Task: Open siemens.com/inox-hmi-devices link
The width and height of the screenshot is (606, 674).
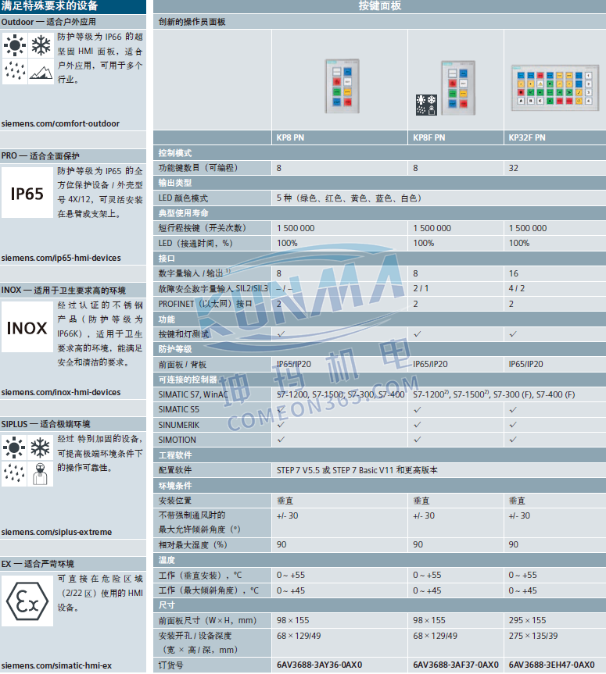Action: click(61, 392)
